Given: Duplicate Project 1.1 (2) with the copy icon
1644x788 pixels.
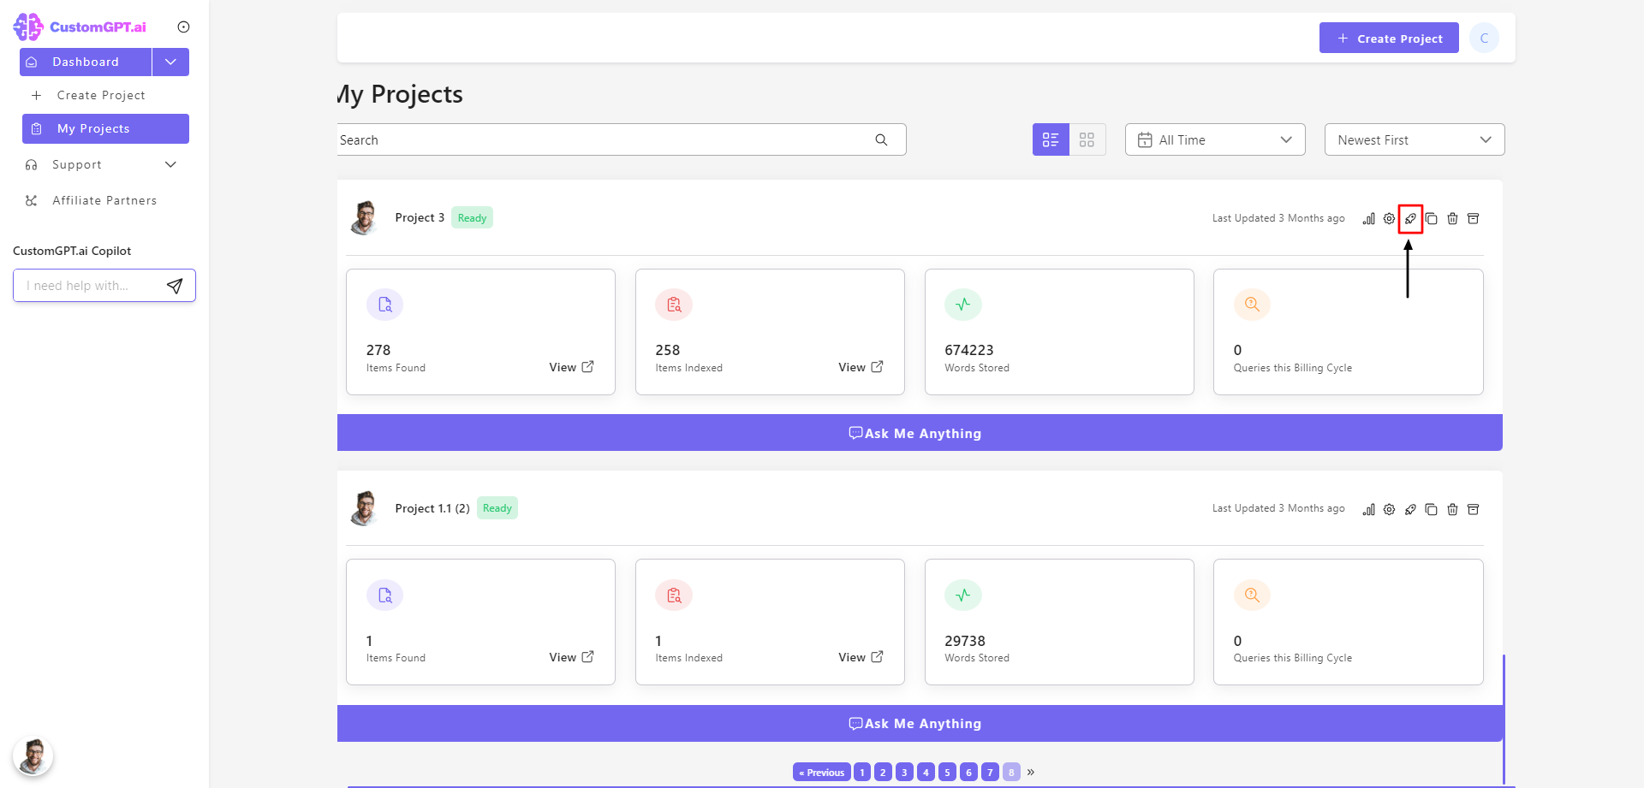Looking at the screenshot, I should pos(1432,509).
